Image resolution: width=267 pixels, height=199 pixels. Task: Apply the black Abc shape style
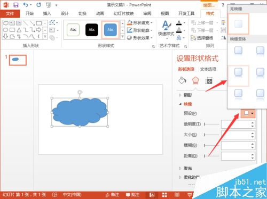click(x=92, y=30)
